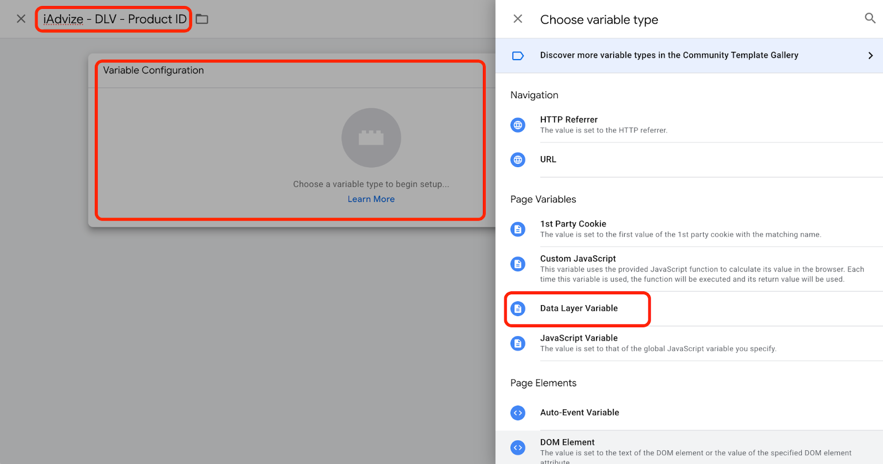Click the DOM Element code icon

(518, 447)
